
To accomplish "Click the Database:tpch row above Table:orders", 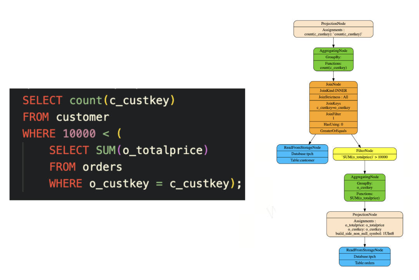I will click(364, 256).
